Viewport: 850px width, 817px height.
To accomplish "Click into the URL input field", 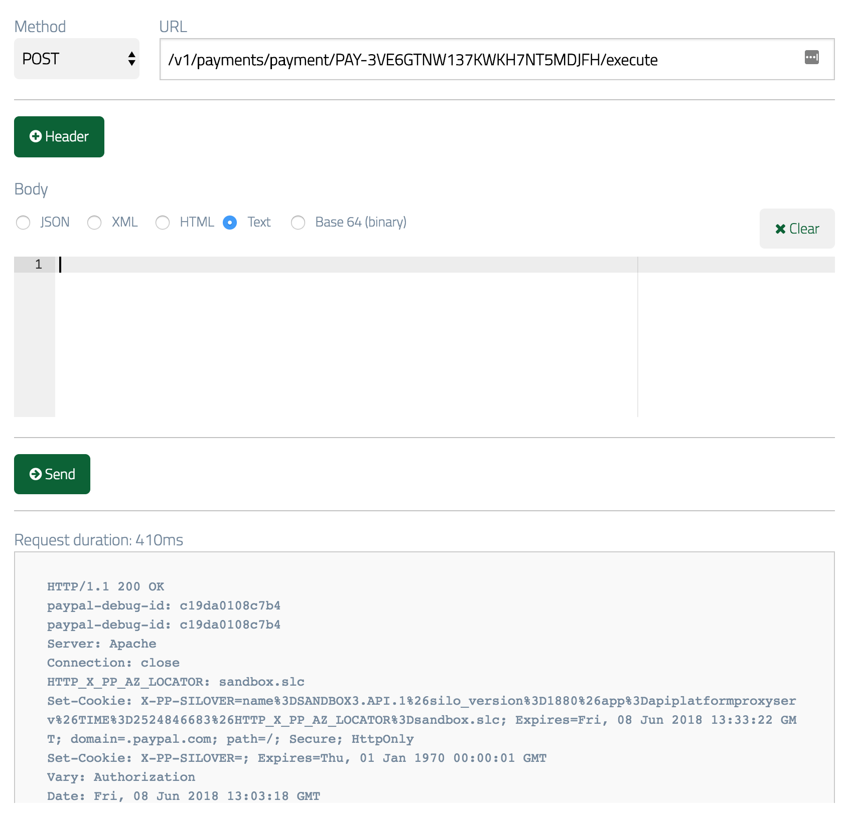I will click(x=497, y=59).
